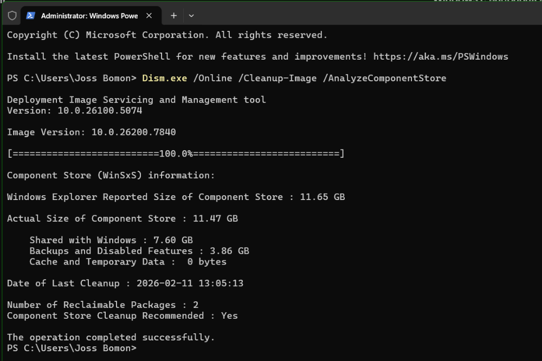Click the Number of Reclaimable Packages line
Image resolution: width=542 pixels, height=361 pixels.
(102, 305)
